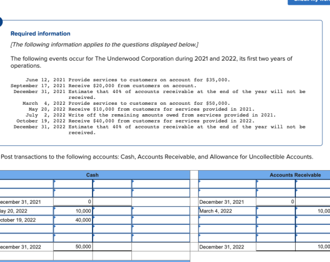
Task: Select first blank credit cell under Cash header
Action: click(112, 184)
